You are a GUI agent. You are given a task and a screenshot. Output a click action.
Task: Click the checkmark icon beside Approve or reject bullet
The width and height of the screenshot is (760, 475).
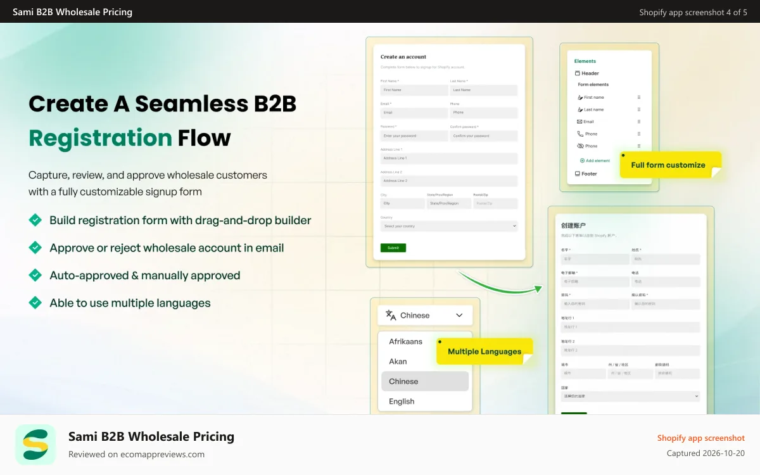[x=35, y=248]
